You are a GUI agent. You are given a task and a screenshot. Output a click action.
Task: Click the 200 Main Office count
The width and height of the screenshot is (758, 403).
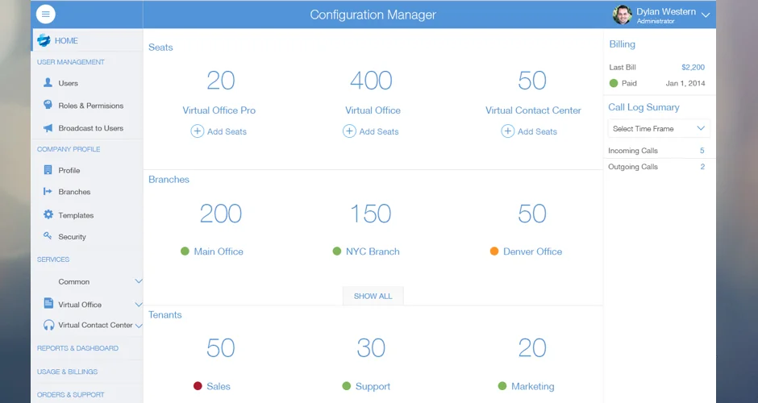[221, 213]
